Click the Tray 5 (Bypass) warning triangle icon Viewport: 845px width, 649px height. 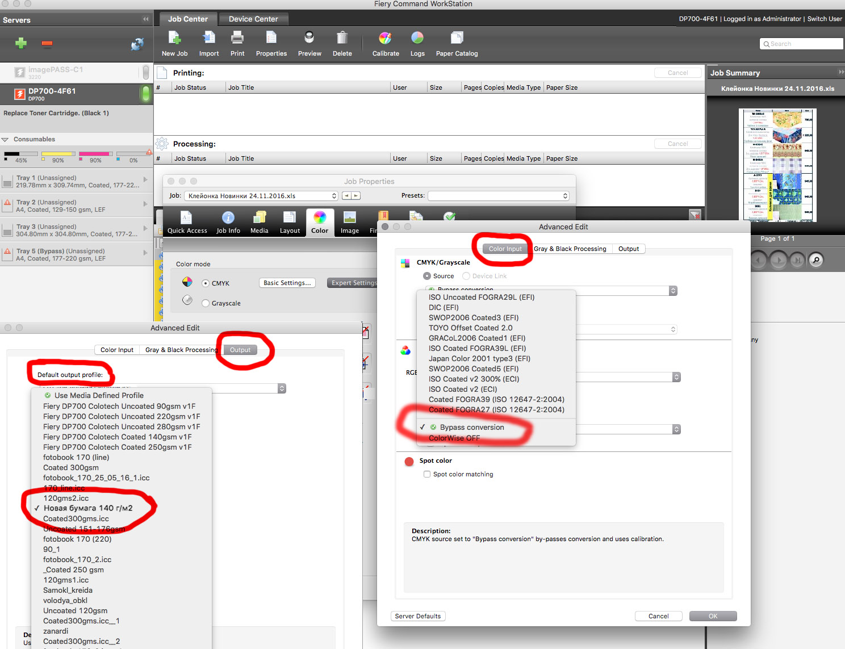[7, 252]
